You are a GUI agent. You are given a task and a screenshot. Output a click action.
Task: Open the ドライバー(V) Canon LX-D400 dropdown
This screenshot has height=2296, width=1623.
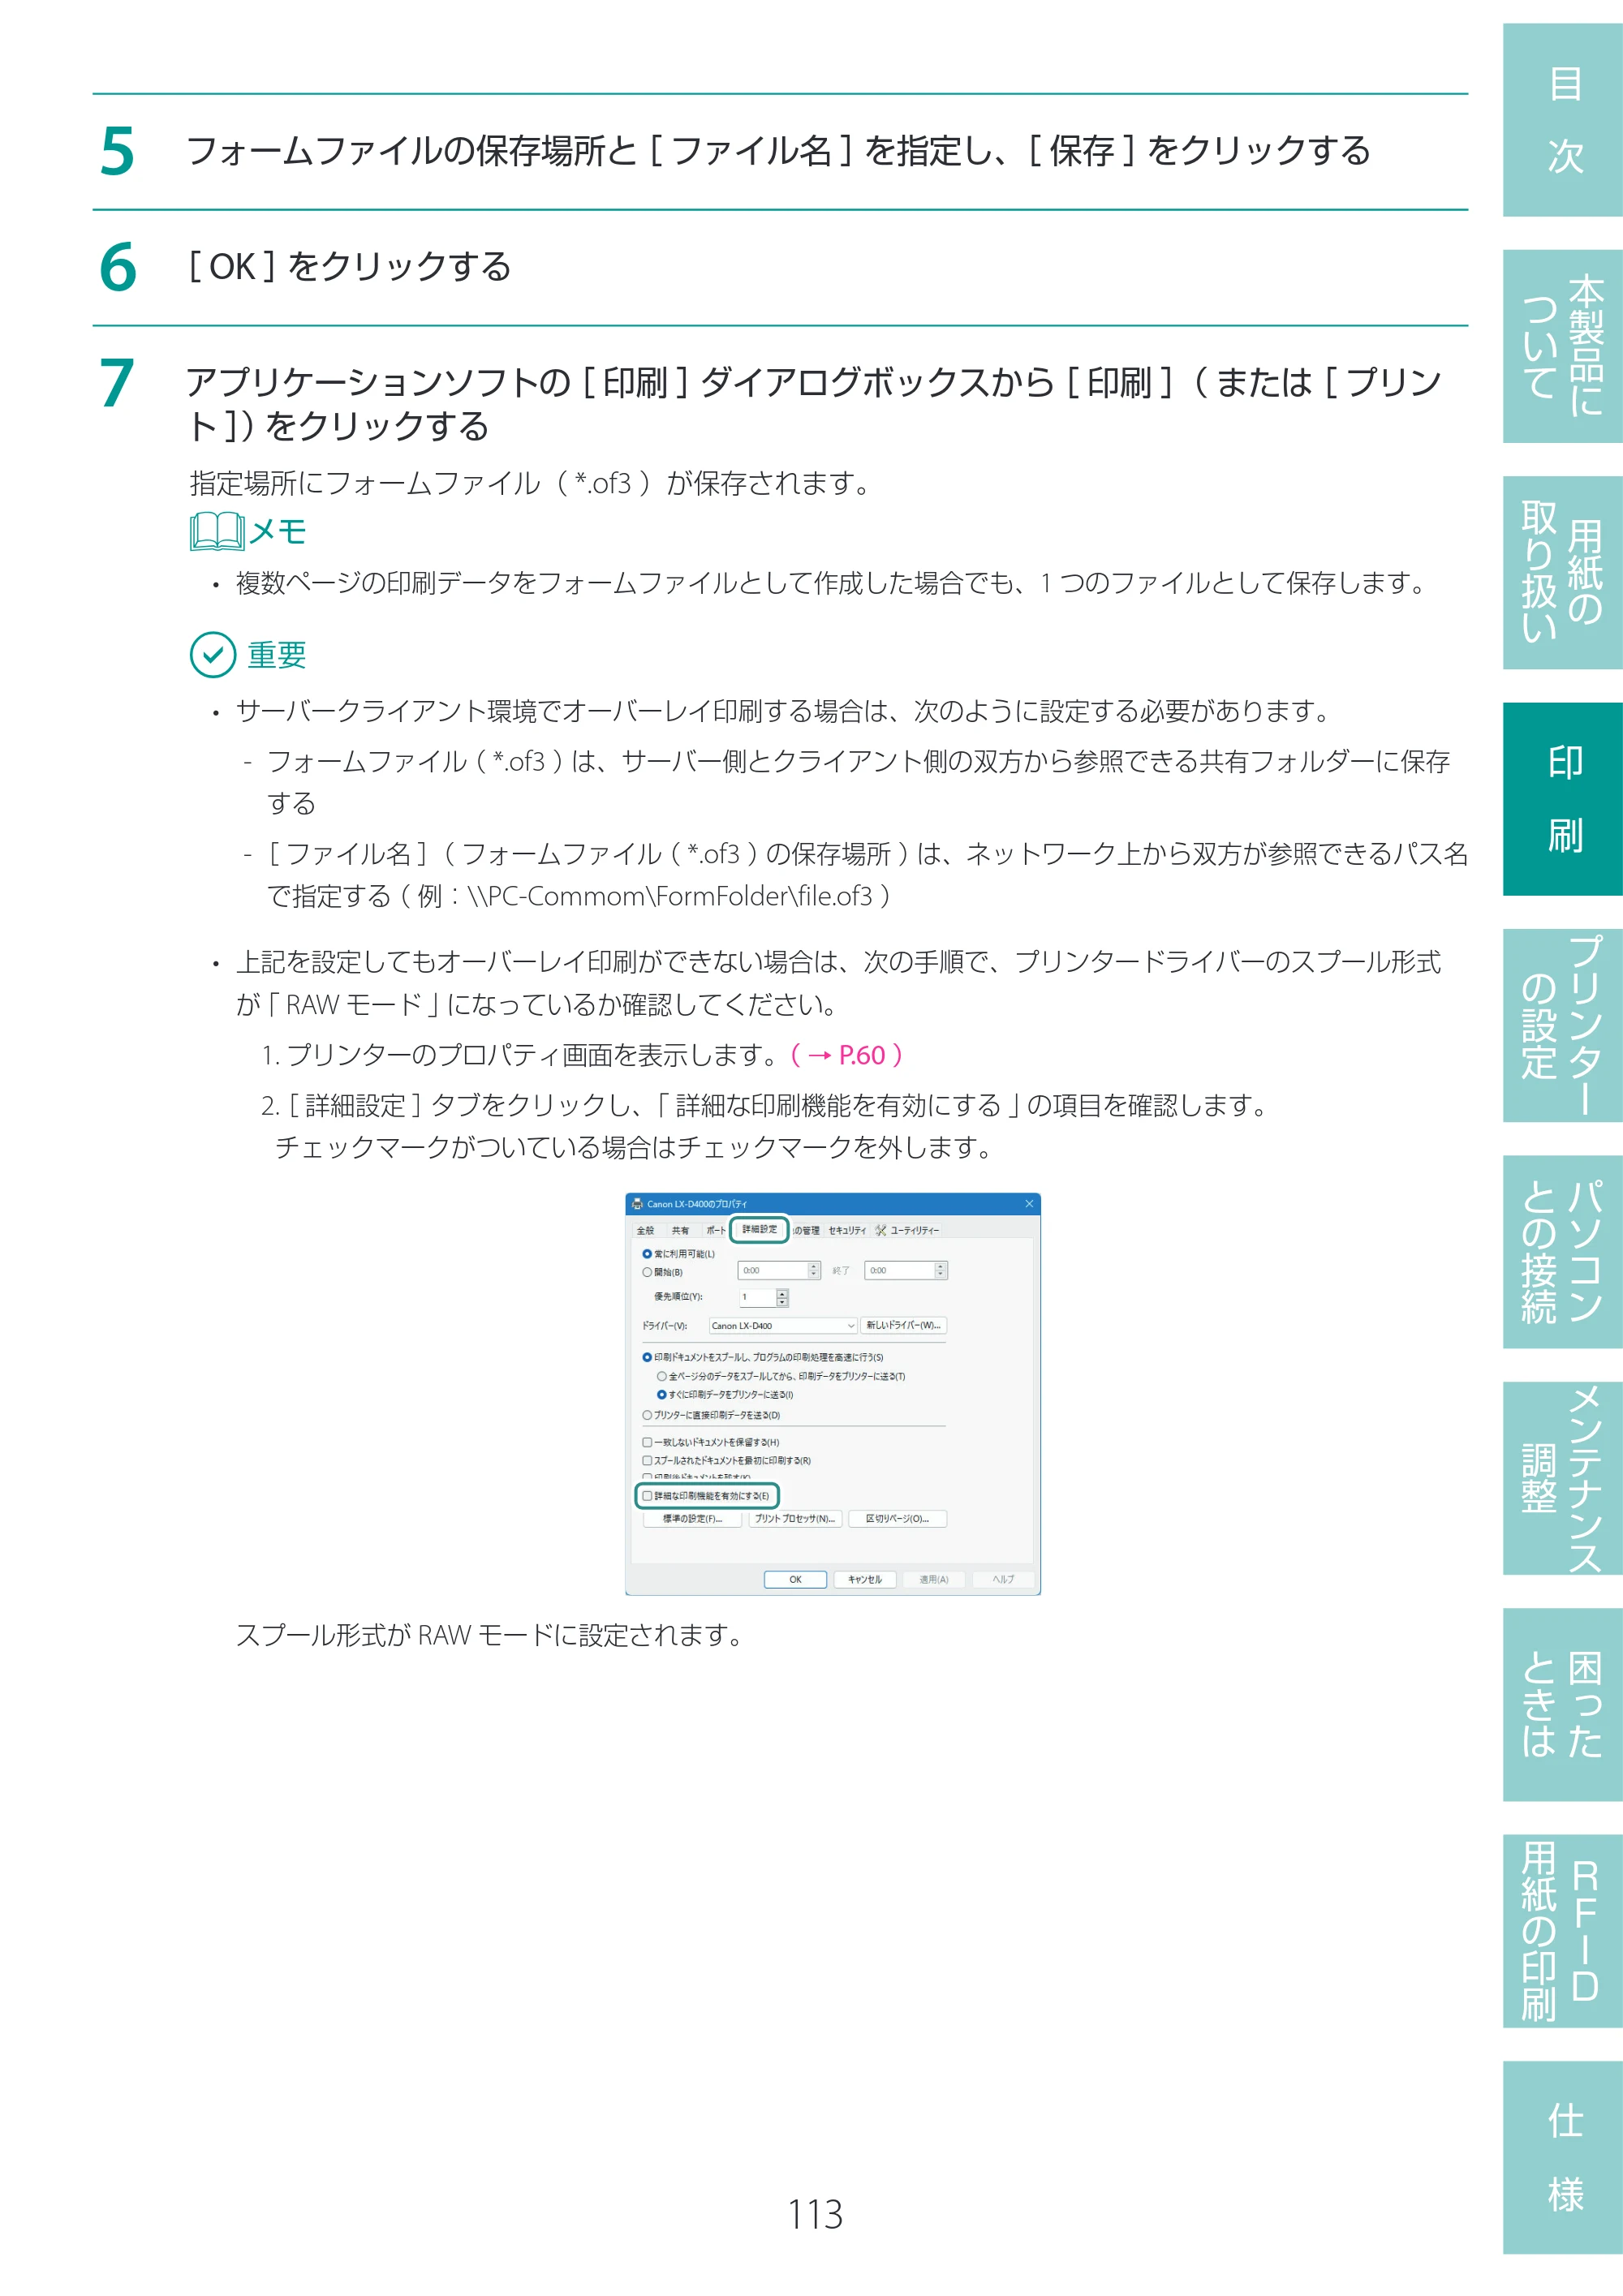click(x=783, y=1326)
